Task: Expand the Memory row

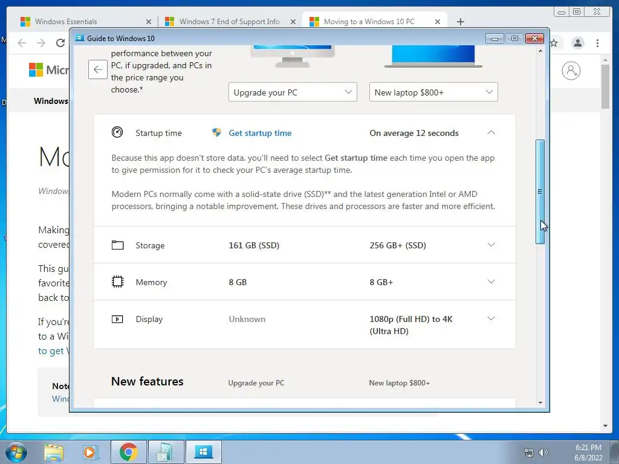Action: 491,282
